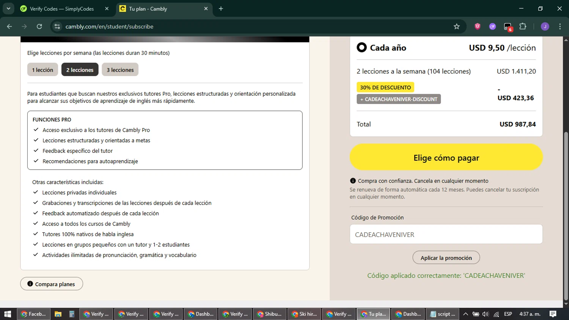Screen dimensions: 569x320
Task: Open the Chrome profile avatar J
Action: 545,27
